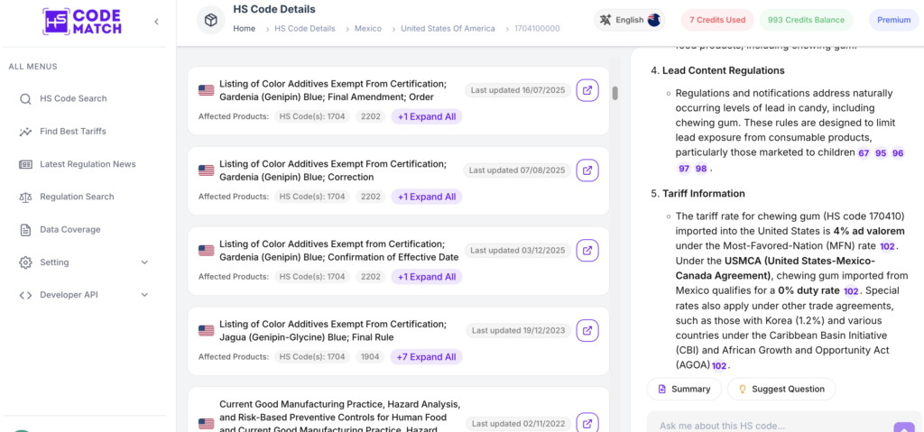Expand all codes for Confirmation of Effective Date card
Viewport: 924px width, 432px height.
click(x=427, y=277)
